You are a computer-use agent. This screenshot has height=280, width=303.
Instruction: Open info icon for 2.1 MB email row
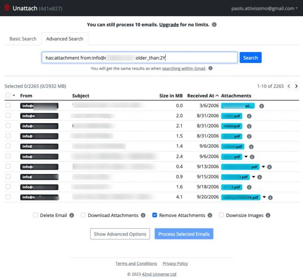pos(249,126)
